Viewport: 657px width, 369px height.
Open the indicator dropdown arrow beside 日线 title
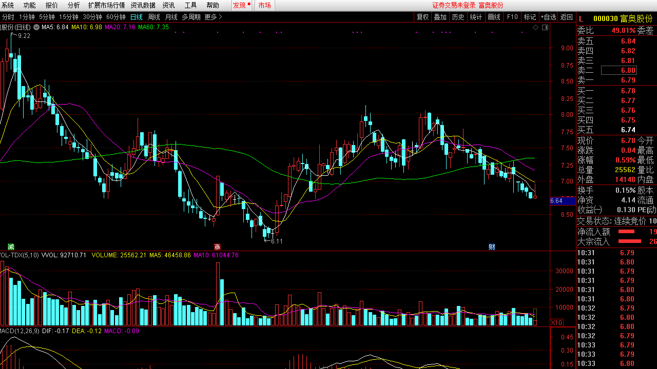37,27
